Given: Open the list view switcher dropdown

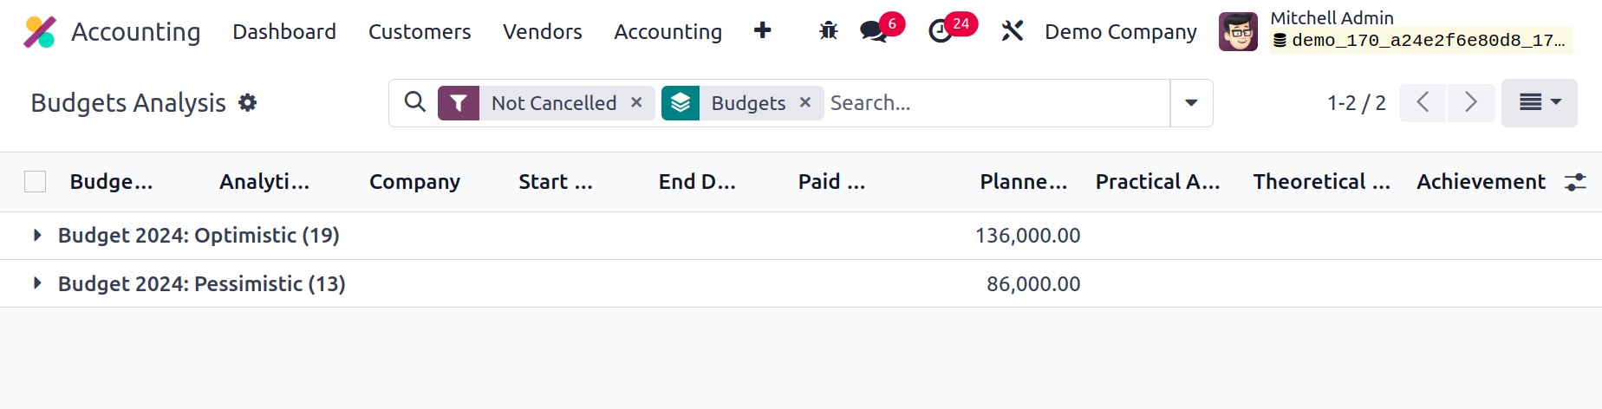Looking at the screenshot, I should point(1540,103).
